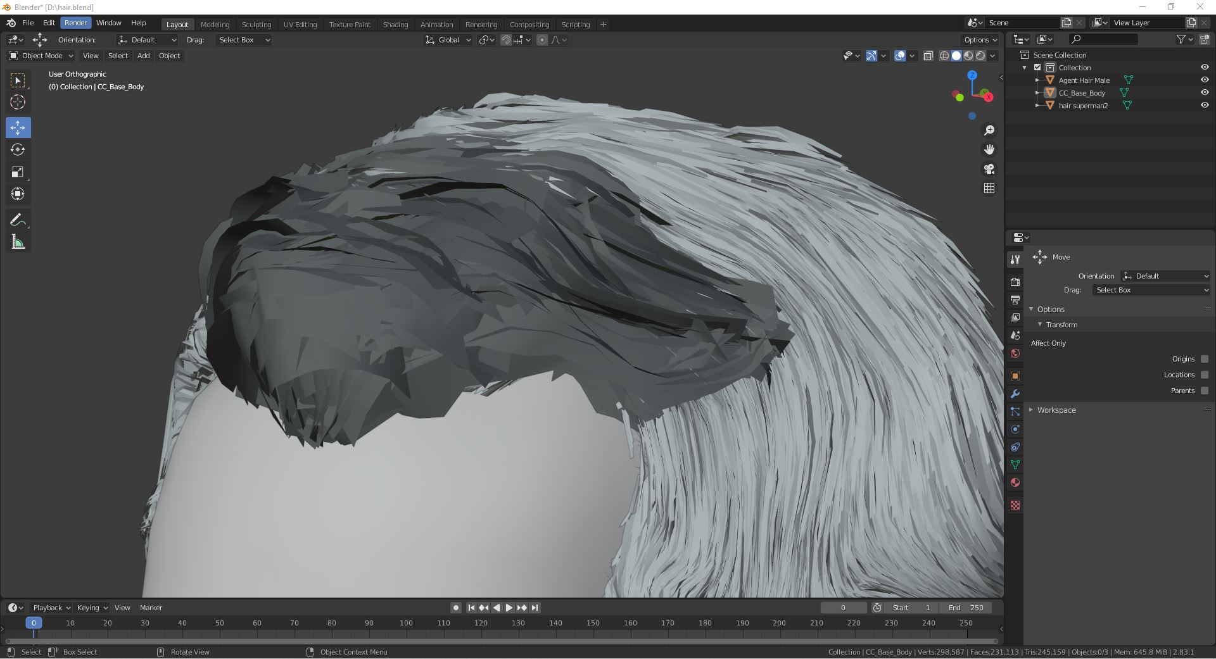This screenshot has width=1216, height=659.
Task: Open Global transform orientation dropdown
Action: tap(448, 40)
